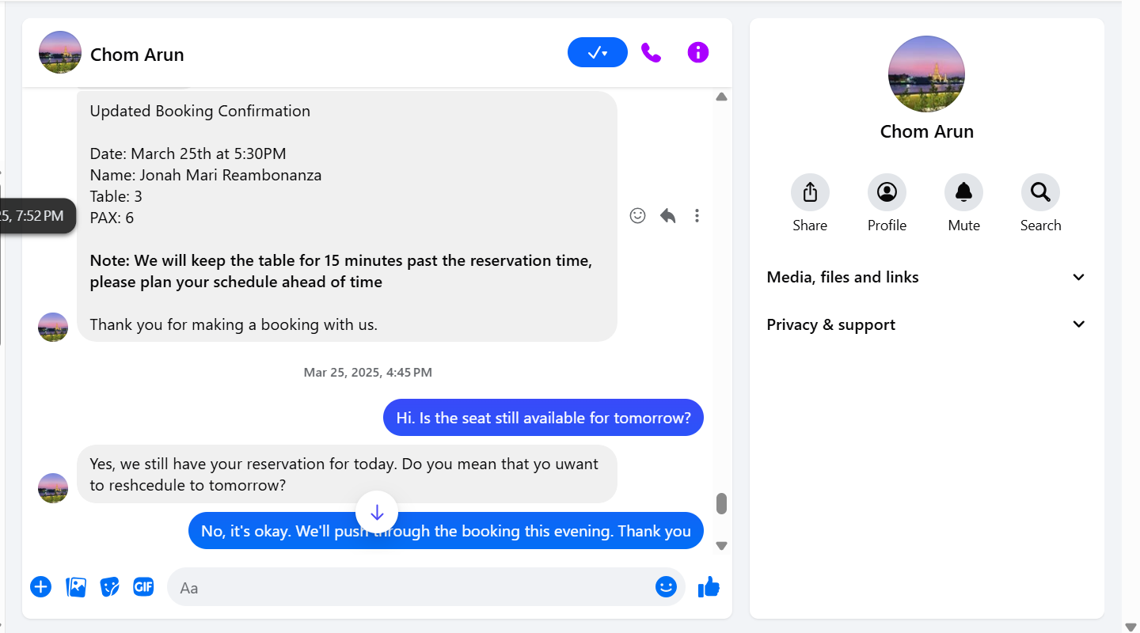The image size is (1140, 633).
Task: Click the purple conversation info icon
Action: (x=697, y=53)
